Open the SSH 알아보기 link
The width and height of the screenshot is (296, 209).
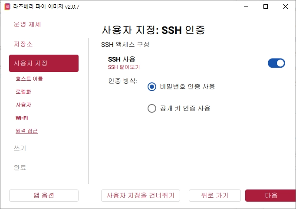(x=124, y=67)
